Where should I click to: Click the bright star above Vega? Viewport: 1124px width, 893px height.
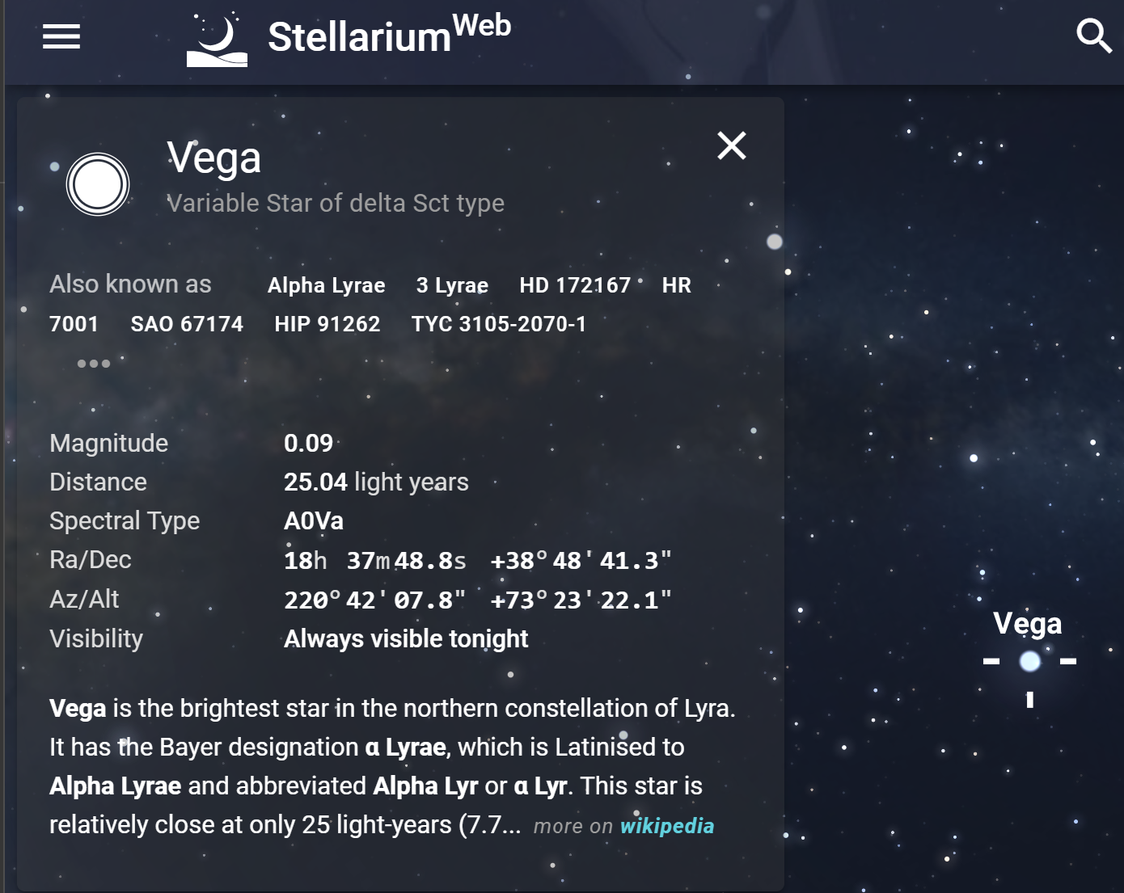tap(974, 458)
